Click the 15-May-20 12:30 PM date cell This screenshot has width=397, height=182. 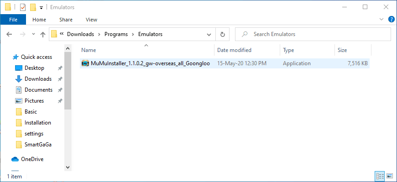[x=242, y=63]
